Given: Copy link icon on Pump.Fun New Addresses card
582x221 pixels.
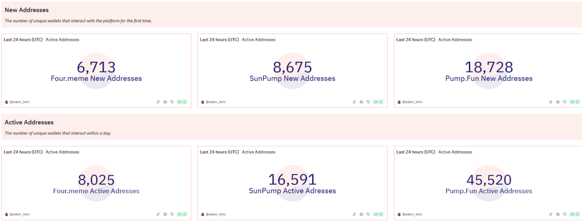Looking at the screenshot, I should (550, 102).
